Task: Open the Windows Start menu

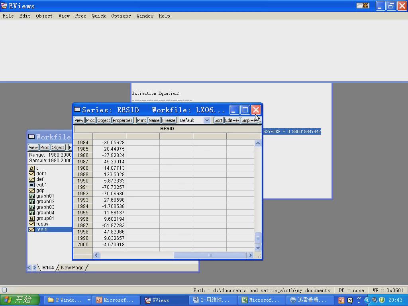Action: click(x=20, y=300)
